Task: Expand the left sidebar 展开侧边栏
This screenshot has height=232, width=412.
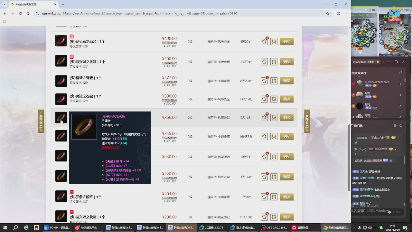Action: pos(41,121)
